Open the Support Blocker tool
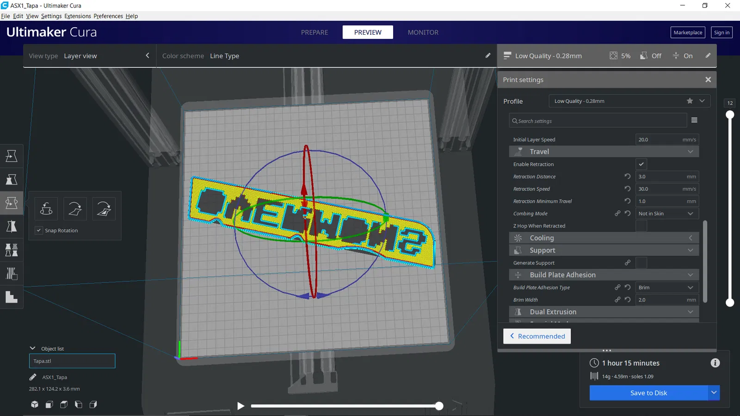This screenshot has width=740, height=416. tap(12, 274)
